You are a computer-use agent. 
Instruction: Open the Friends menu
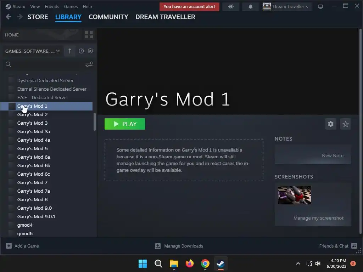tap(52, 6)
